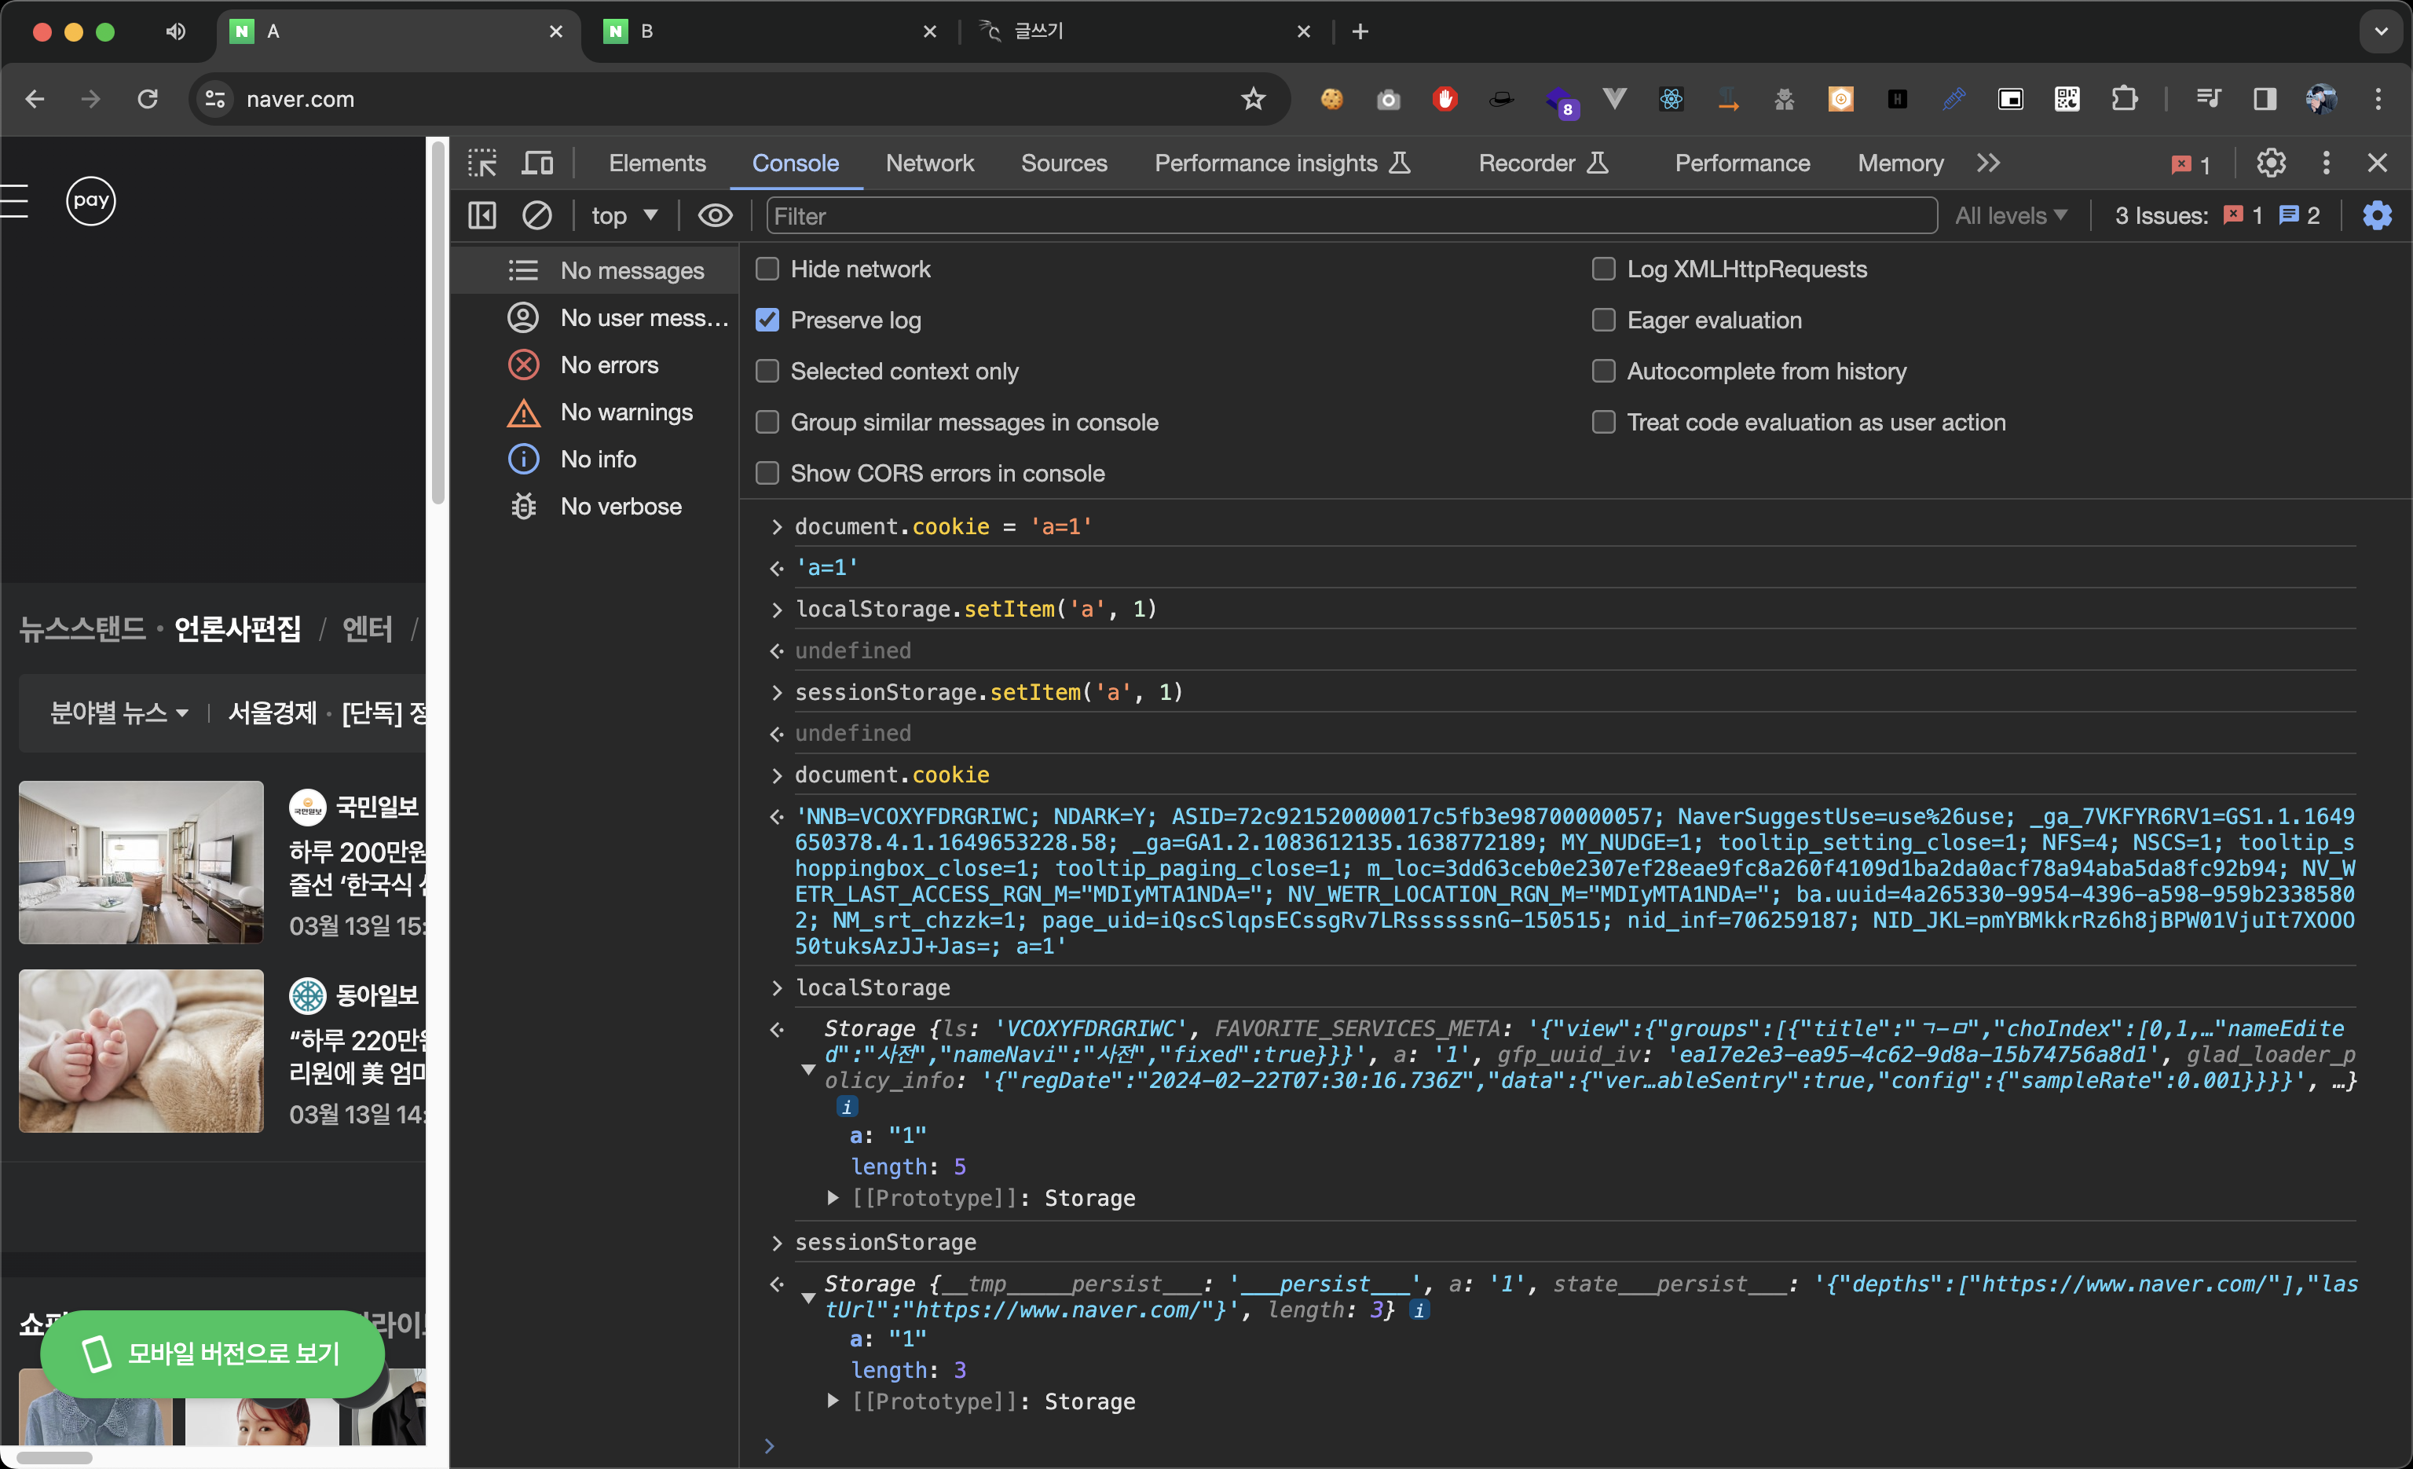Enable the Hide network checkbox

(767, 269)
